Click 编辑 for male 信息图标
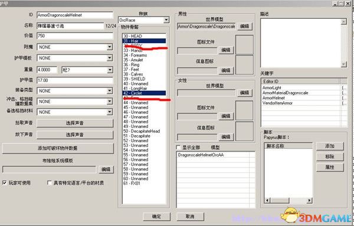 tap(226, 70)
